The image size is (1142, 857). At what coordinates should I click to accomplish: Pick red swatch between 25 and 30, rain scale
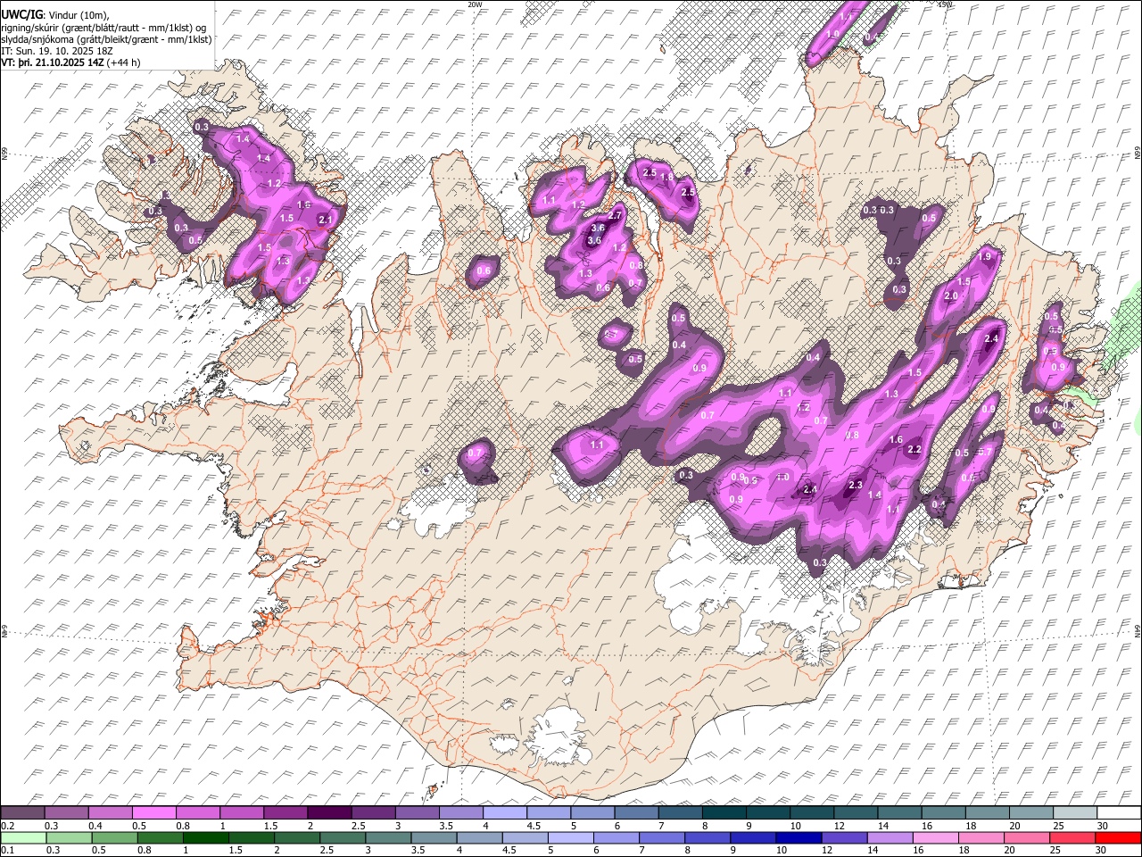(1072, 837)
